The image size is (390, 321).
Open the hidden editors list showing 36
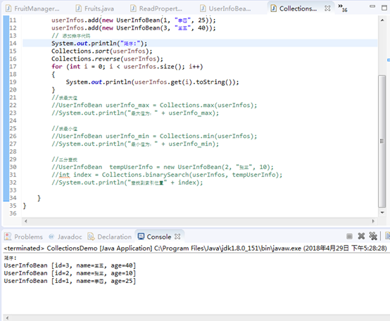343,8
